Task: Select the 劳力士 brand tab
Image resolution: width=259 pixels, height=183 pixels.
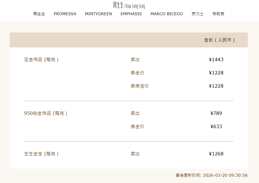Action: click(x=197, y=14)
